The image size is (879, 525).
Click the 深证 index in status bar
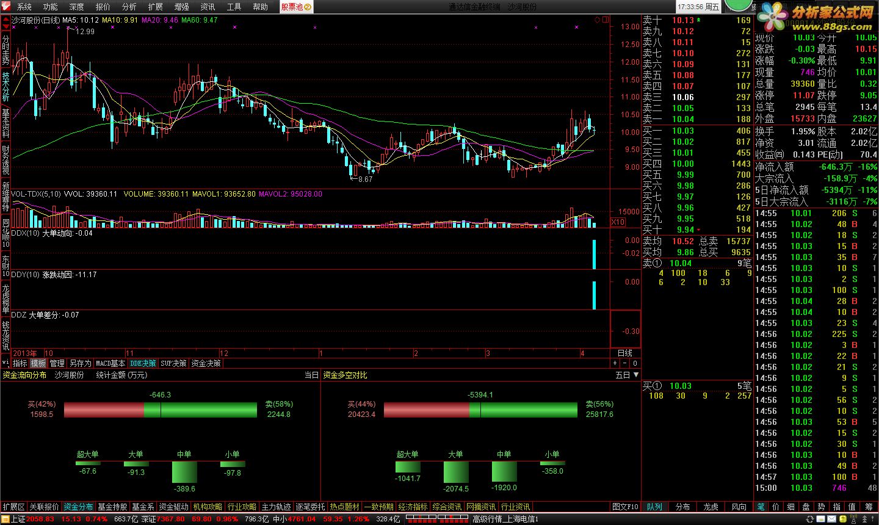coord(148,519)
